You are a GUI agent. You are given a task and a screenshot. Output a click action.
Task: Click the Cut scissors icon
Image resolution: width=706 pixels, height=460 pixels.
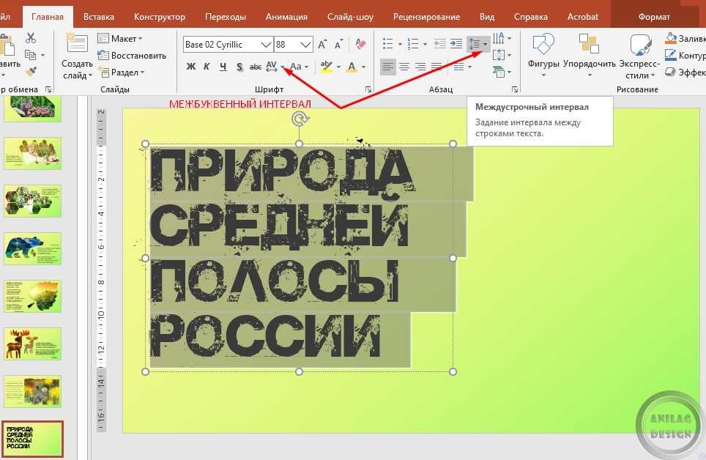(x=31, y=38)
